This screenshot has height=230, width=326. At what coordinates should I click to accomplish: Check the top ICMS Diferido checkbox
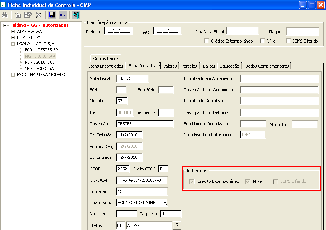(x=288, y=41)
